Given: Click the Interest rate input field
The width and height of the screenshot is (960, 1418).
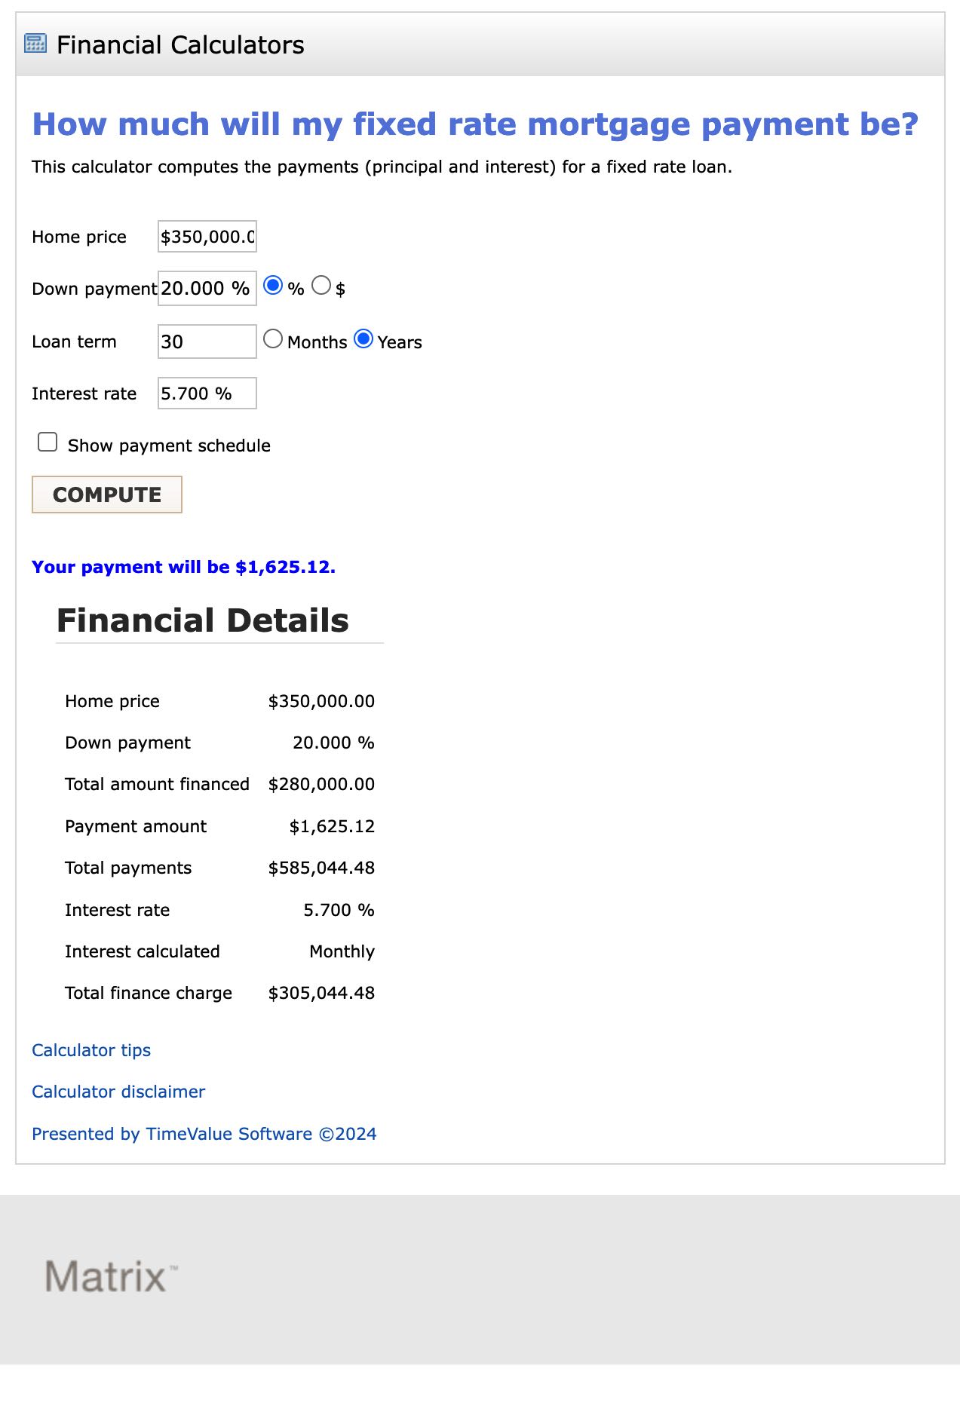Looking at the screenshot, I should (x=207, y=394).
